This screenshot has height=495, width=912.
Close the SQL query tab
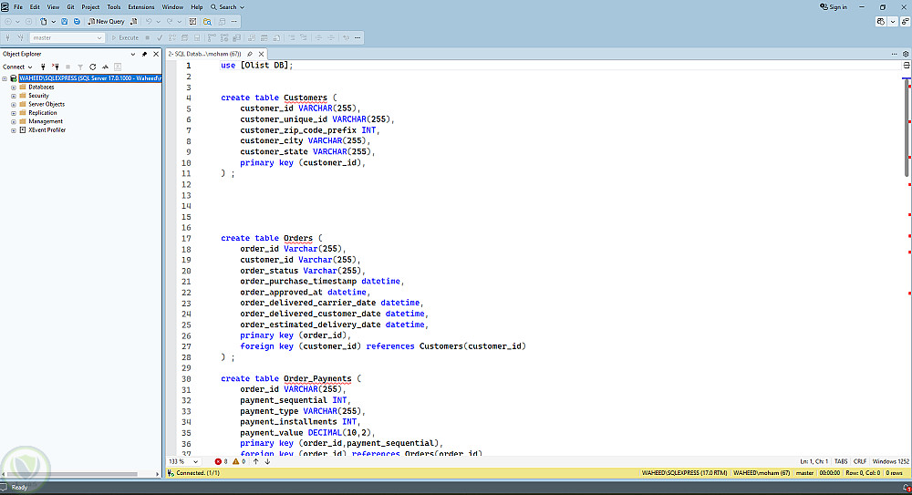(x=261, y=54)
